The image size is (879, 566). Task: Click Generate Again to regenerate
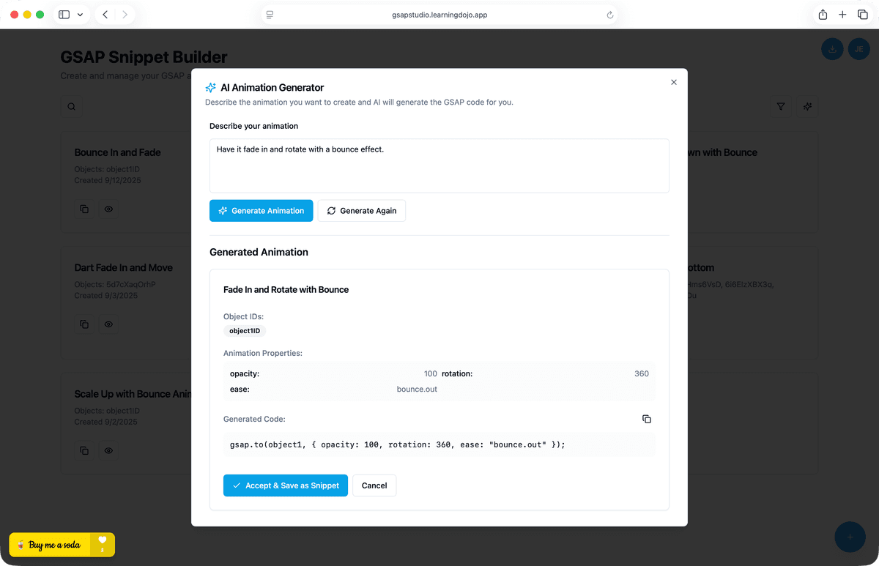(361, 211)
